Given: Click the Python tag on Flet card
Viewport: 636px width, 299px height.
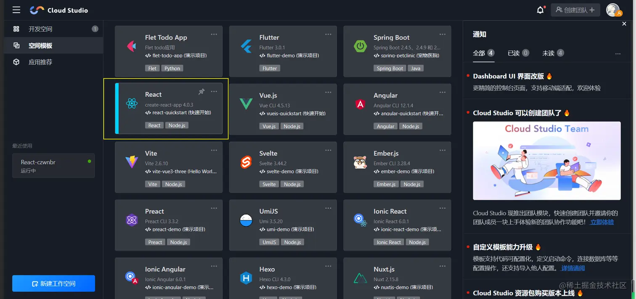Looking at the screenshot, I should point(172,69).
